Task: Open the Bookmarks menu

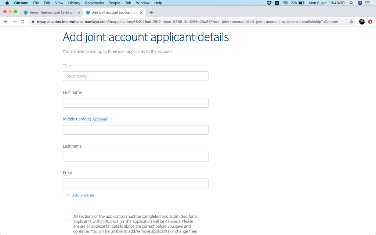Action: (94, 3)
